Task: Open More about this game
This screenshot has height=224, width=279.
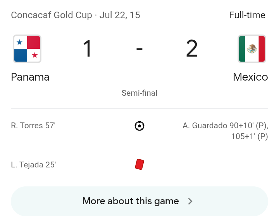Action: tap(139, 201)
